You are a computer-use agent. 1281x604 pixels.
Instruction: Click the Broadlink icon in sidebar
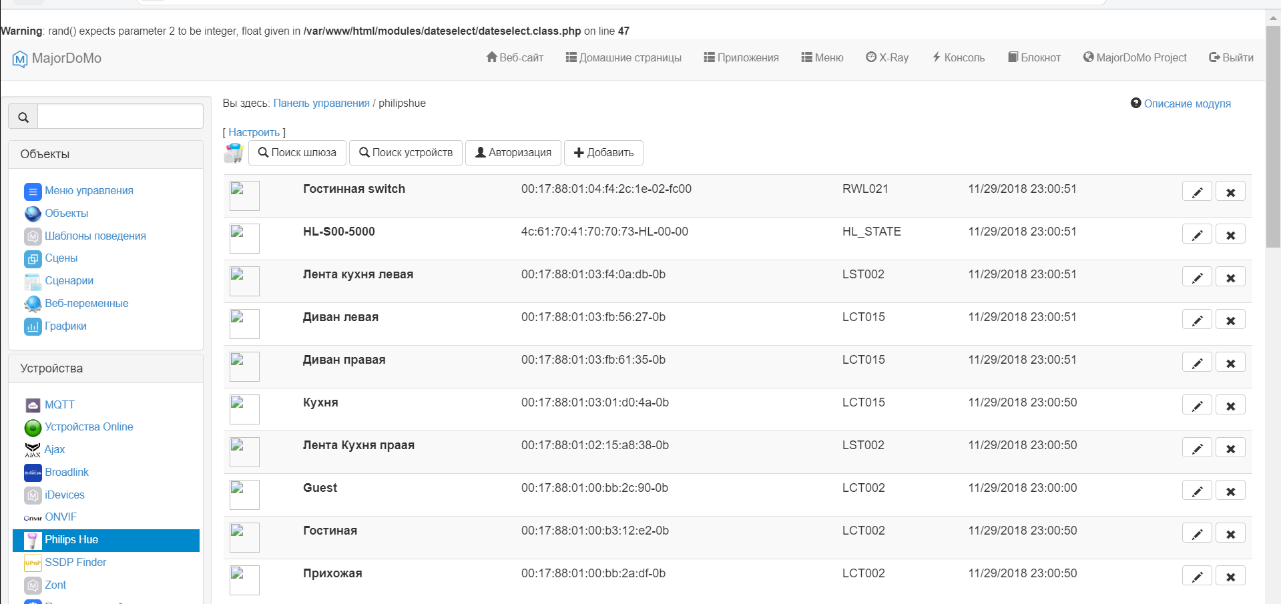click(33, 473)
